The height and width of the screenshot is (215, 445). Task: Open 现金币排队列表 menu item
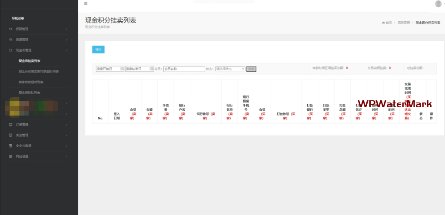point(30,93)
